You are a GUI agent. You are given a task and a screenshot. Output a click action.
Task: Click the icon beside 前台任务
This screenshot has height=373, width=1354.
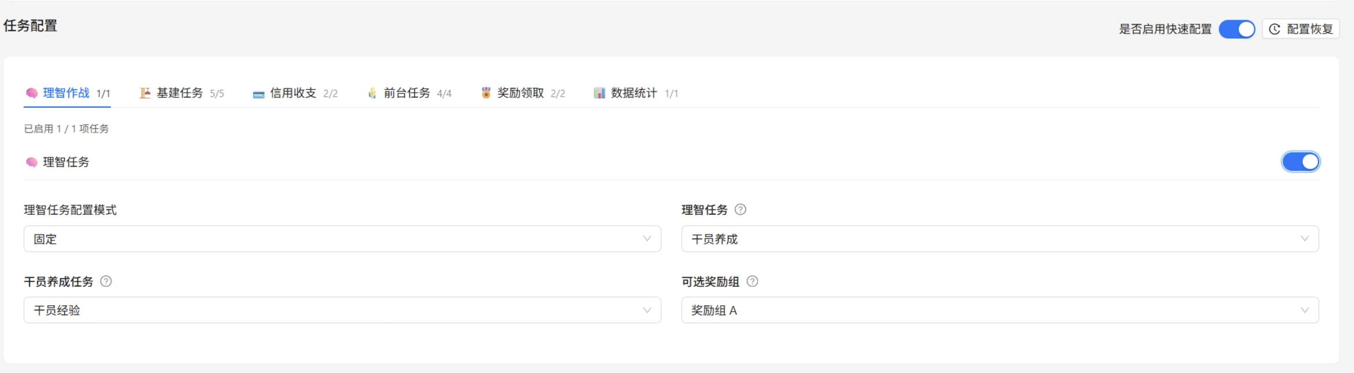[x=372, y=93]
